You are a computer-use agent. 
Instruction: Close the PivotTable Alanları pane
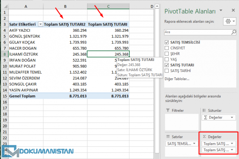pos(233,10)
